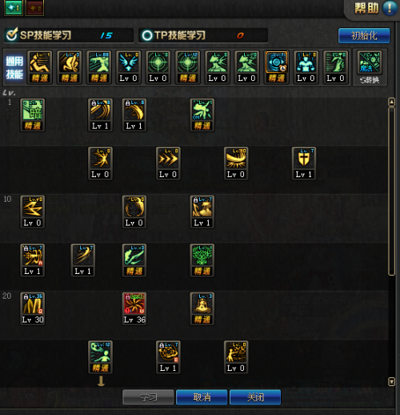Switch to skill page II tab
Viewport: 400px width, 415px height.
click(34, 7)
